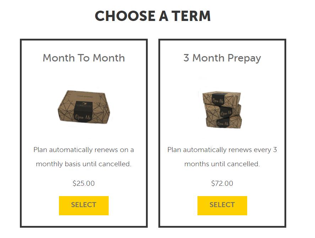This screenshot has height=238, width=315.
Task: Click the bottom box's 'Open Me' label in the stack
Action: [223, 124]
